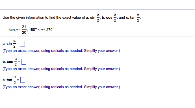Click the α/2 fraction beside the 'c. tan' label
The width and height of the screenshot is (195, 108).
coord(15,80)
